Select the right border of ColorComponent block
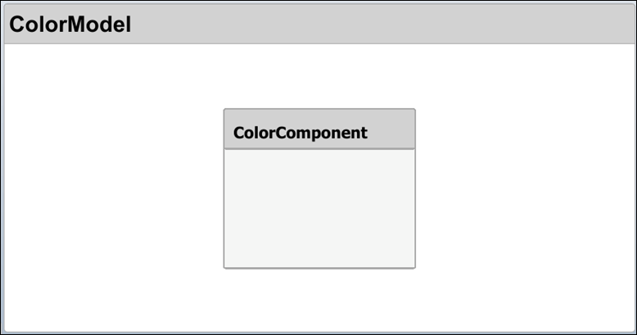 tap(415, 208)
